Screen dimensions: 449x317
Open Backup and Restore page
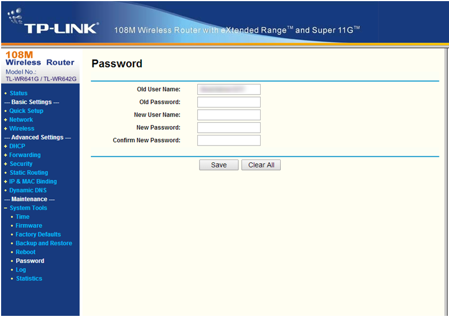pyautogui.click(x=44, y=244)
